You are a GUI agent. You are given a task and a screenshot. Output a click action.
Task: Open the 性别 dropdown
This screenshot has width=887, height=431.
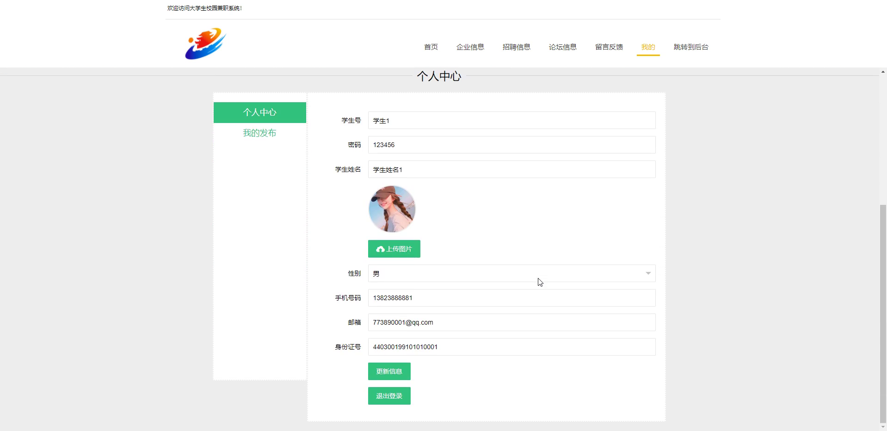(511, 273)
